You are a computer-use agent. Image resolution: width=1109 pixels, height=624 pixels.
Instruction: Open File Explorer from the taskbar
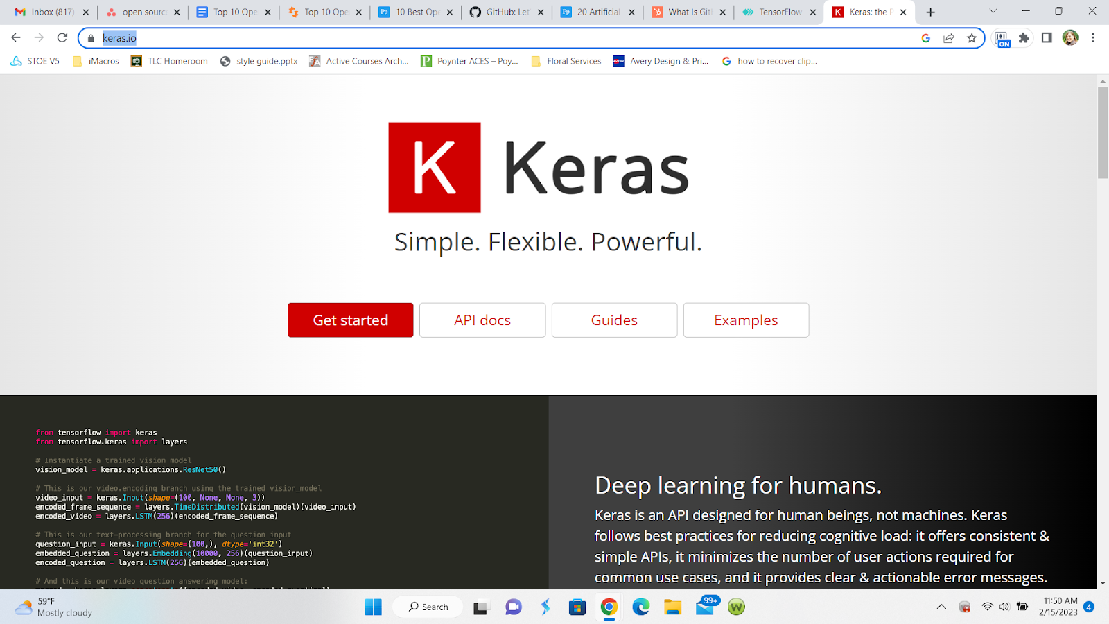pyautogui.click(x=672, y=607)
